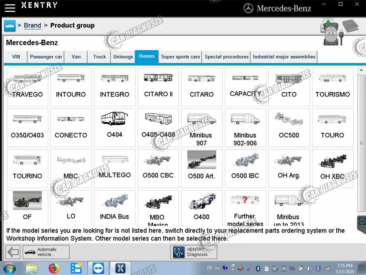
Task: Choose the LO chassis tile
Action: pos(71,208)
